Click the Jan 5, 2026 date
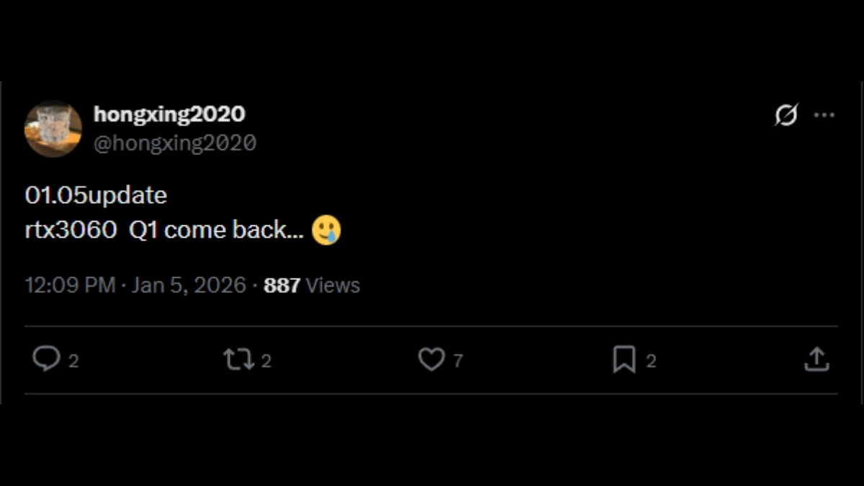This screenshot has width=864, height=486. click(189, 285)
